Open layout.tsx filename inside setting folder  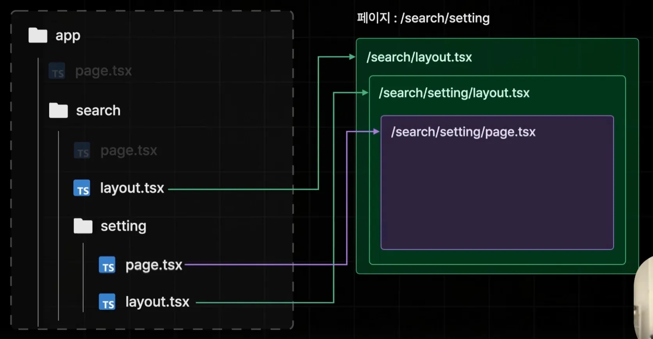[157, 302]
